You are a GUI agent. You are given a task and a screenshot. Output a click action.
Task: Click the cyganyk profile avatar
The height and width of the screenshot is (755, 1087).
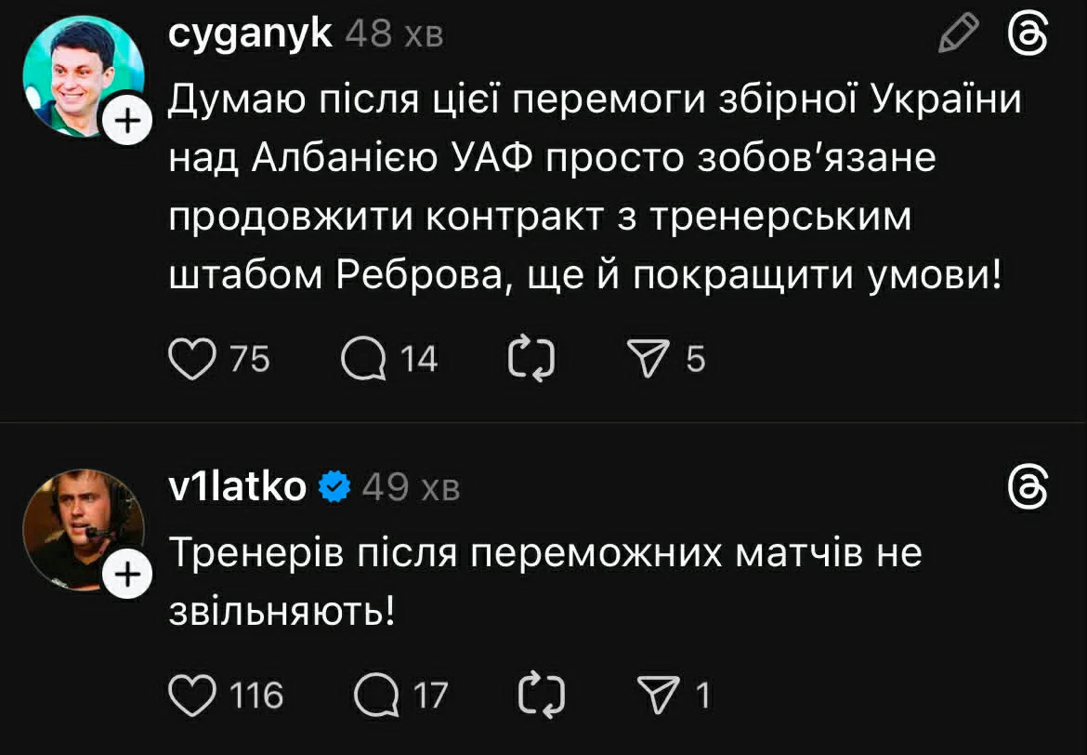84,75
